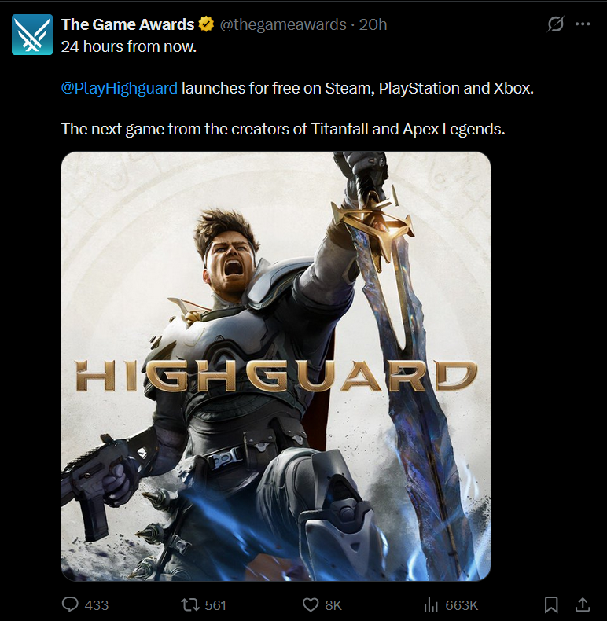Screen dimensions: 607x621
Task: Click The Game Awards display name
Action: point(127,24)
